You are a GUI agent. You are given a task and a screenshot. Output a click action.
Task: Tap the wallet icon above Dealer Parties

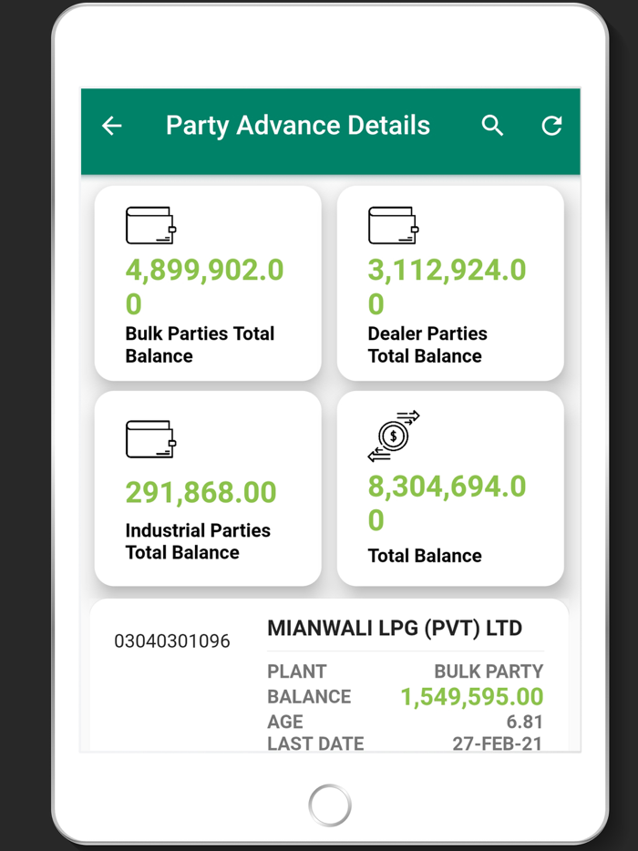point(393,225)
